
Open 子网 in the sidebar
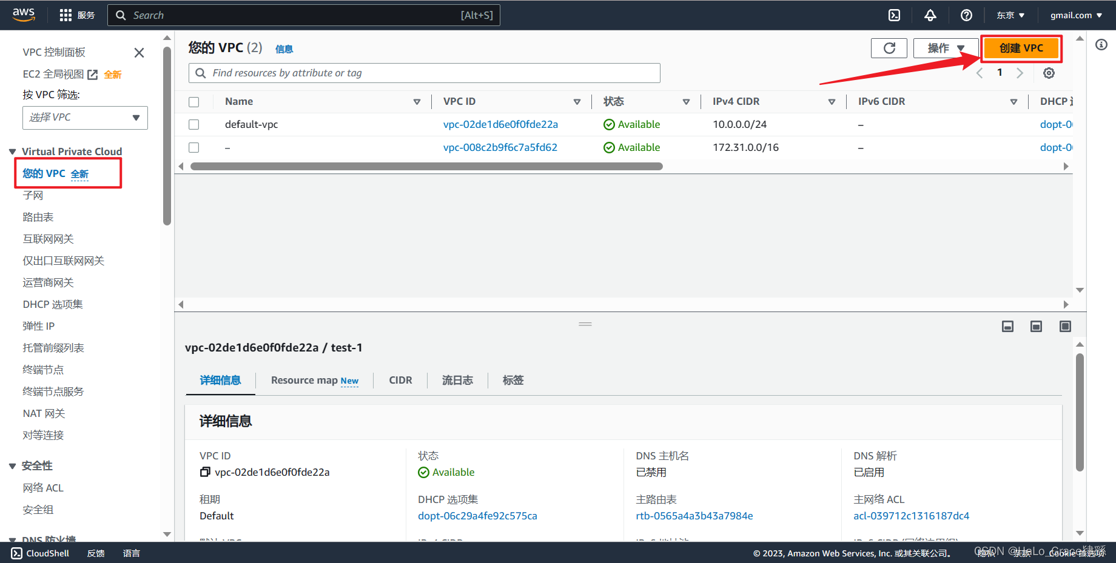33,195
